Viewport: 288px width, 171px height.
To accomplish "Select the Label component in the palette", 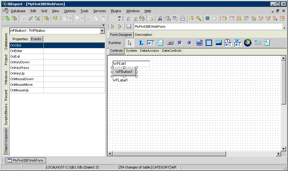I will click(x=141, y=43).
